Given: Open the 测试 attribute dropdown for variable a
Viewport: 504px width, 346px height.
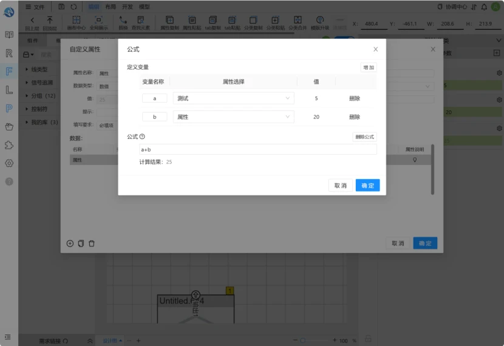Looking at the screenshot, I should 233,98.
